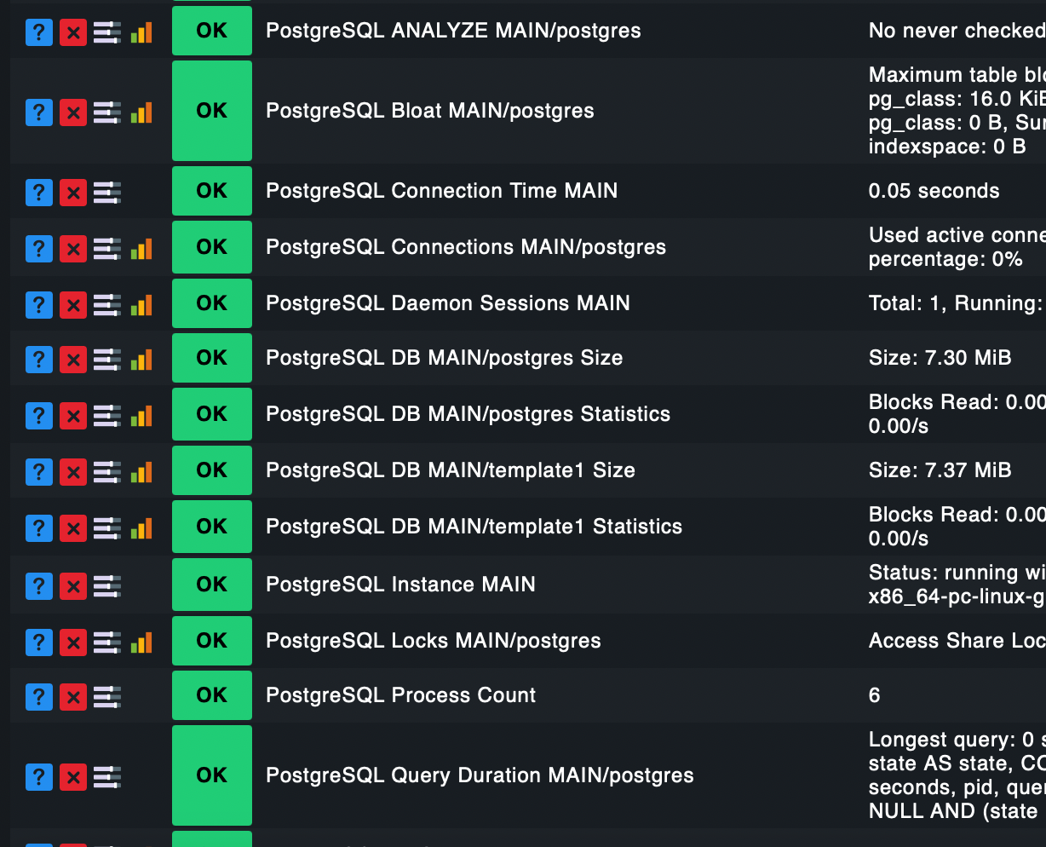Open performance graph icon for PostgreSQL Connections MAIN/postgres
The image size is (1046, 847).
click(x=141, y=249)
